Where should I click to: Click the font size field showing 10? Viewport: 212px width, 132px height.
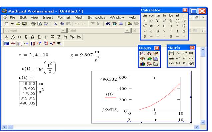tap(135, 31)
